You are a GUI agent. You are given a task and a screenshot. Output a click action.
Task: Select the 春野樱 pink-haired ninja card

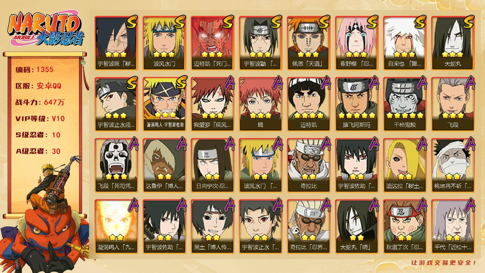pos(357,43)
